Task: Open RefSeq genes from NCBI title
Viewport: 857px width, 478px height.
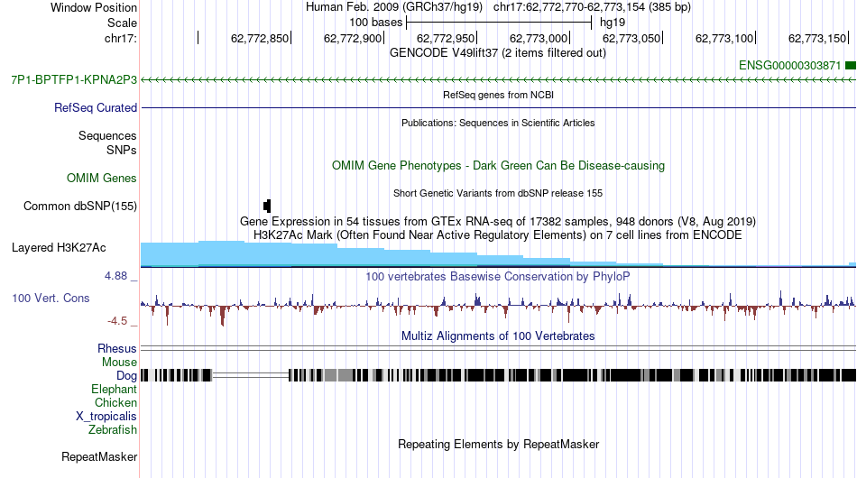Action: click(499, 95)
